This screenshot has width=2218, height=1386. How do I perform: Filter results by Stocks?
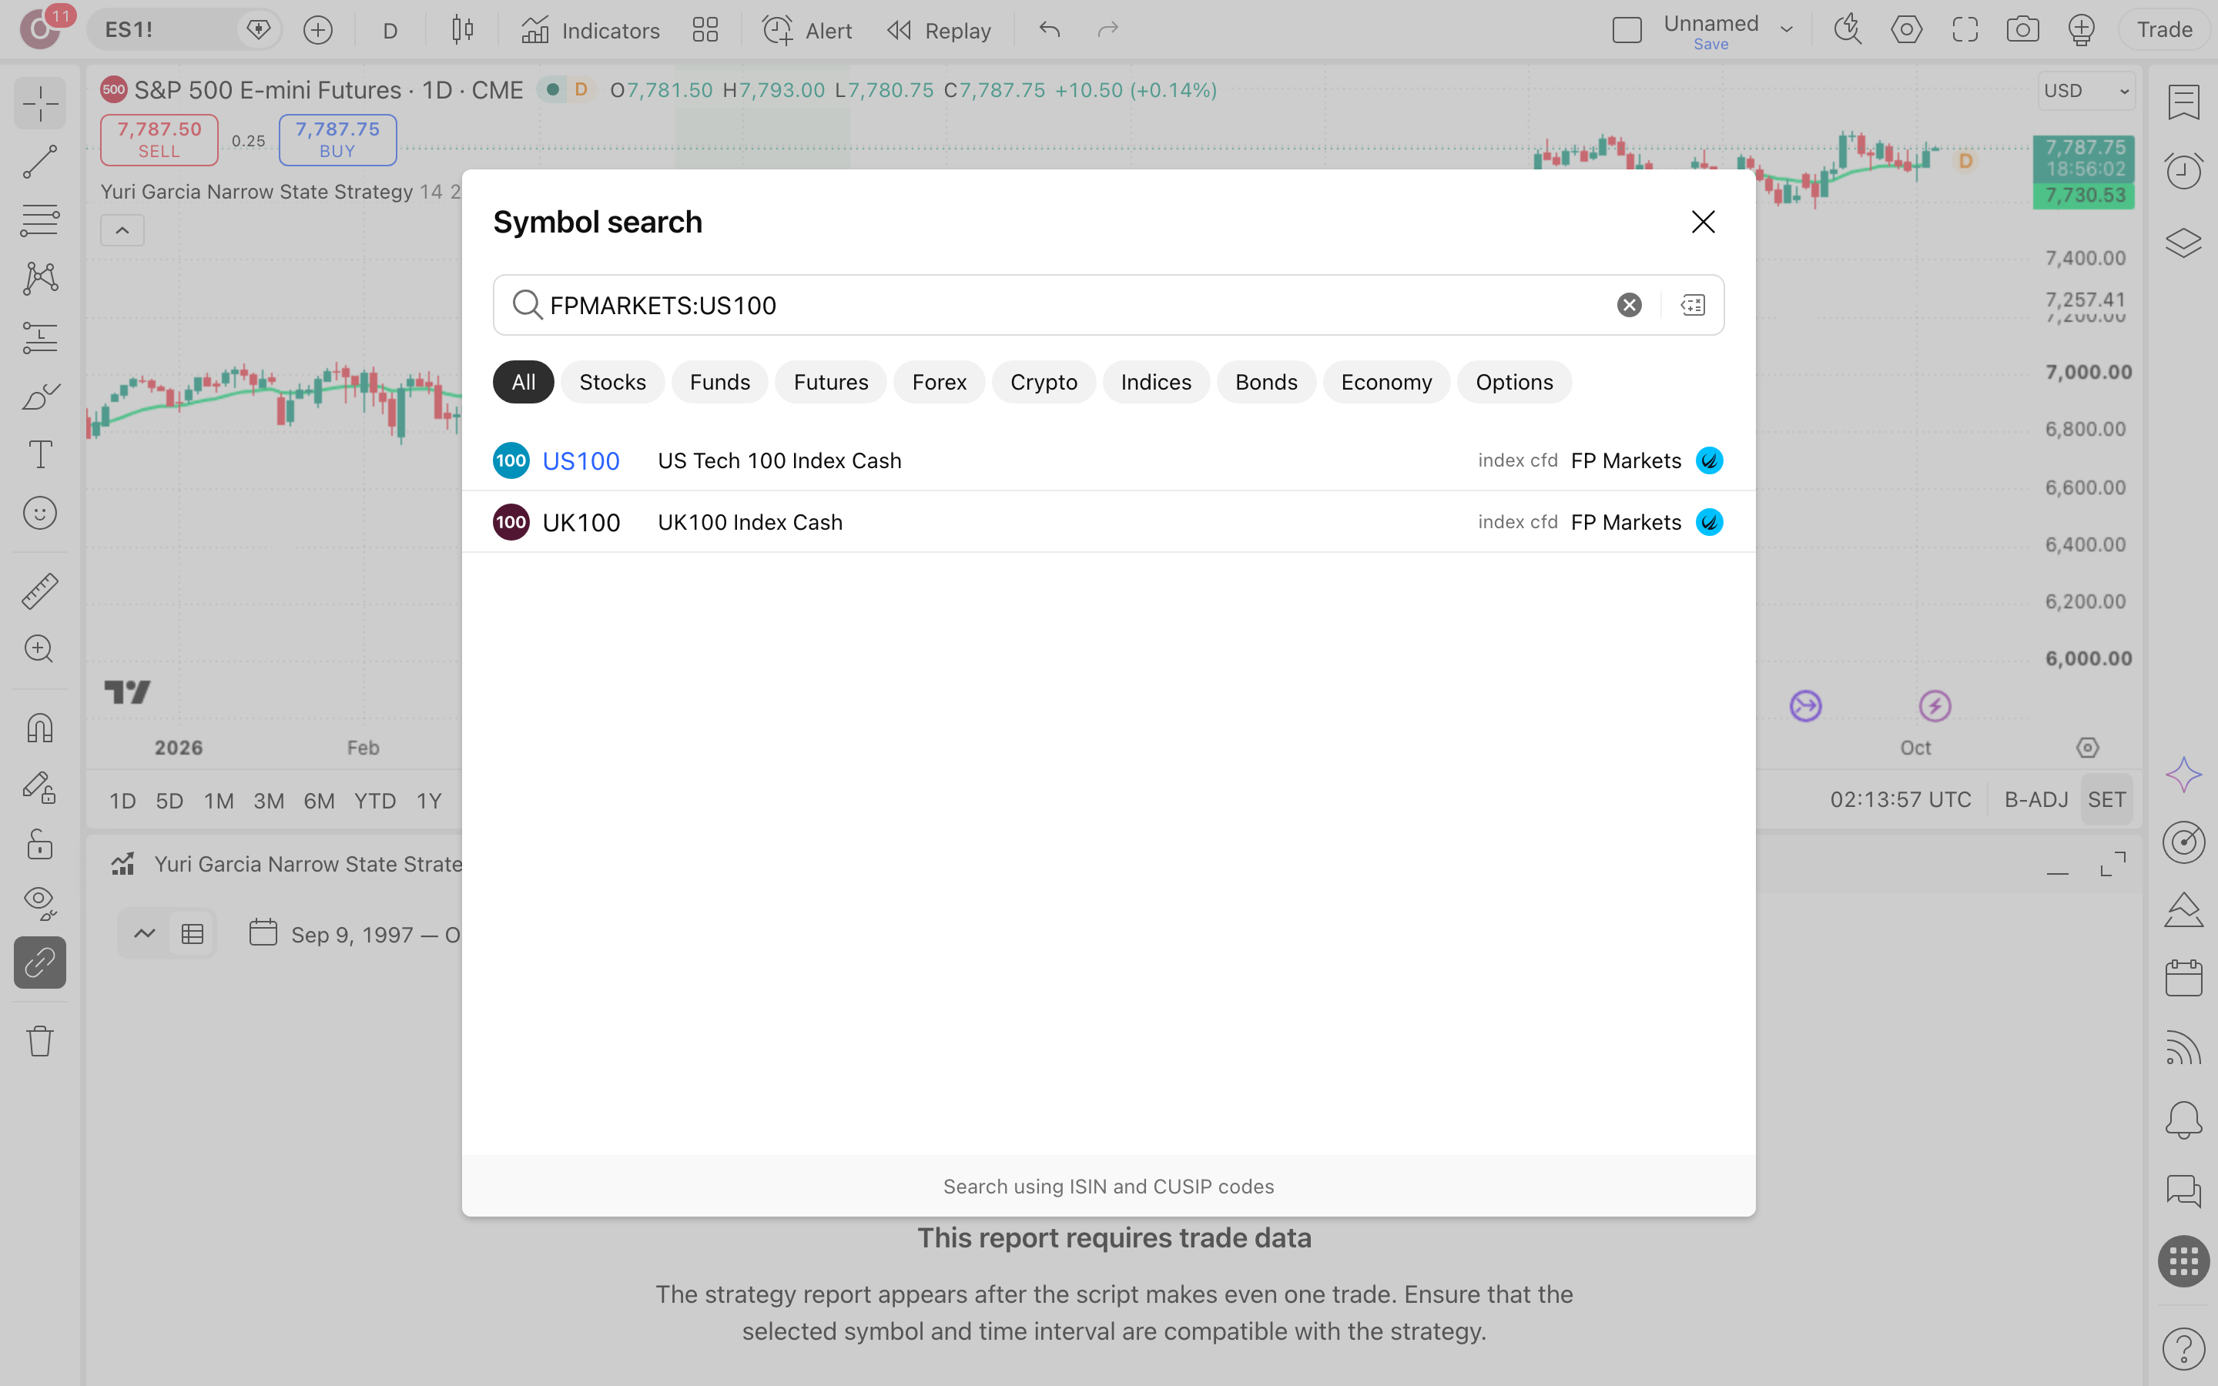tap(612, 382)
